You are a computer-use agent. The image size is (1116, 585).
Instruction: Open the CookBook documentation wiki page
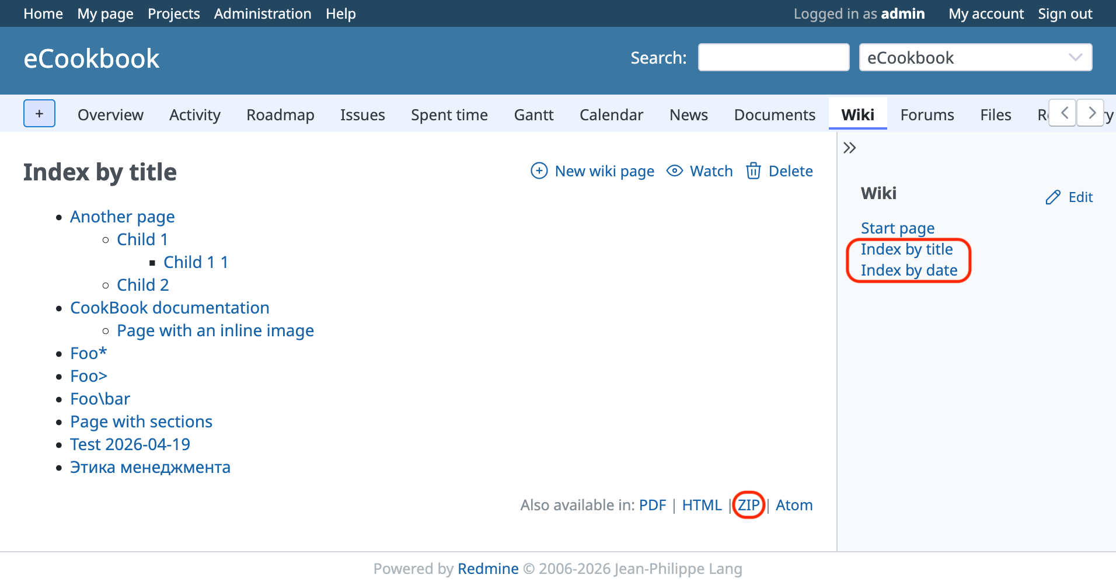coord(169,308)
